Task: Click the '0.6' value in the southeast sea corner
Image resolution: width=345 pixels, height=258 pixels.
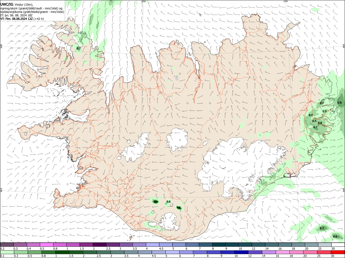Action: (x=335, y=236)
